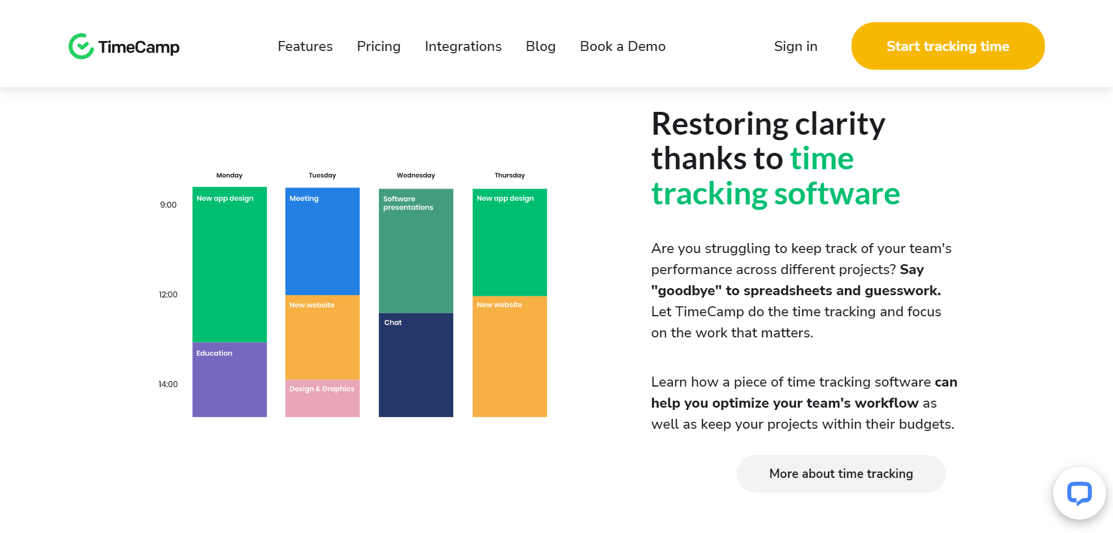Visit the Blog link

tap(540, 46)
